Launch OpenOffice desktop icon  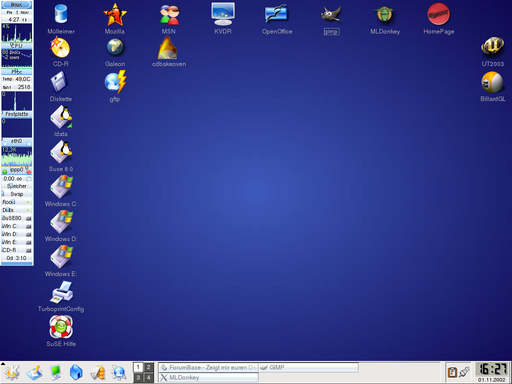pos(276,14)
